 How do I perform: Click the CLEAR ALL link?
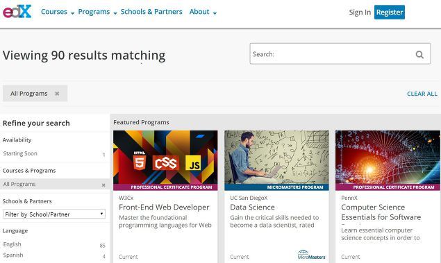[x=422, y=94]
